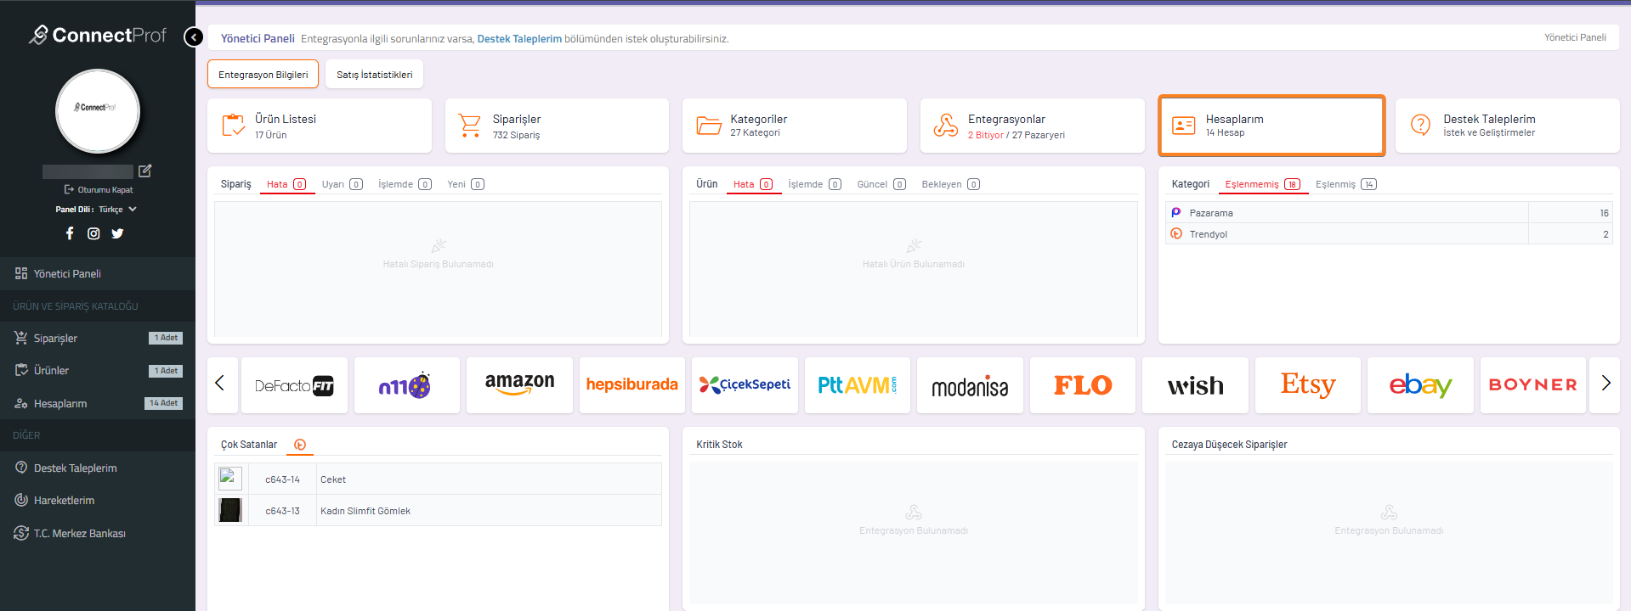Select the eBay marketplace logo
Screen dimensions: 1631x611
coord(1420,385)
